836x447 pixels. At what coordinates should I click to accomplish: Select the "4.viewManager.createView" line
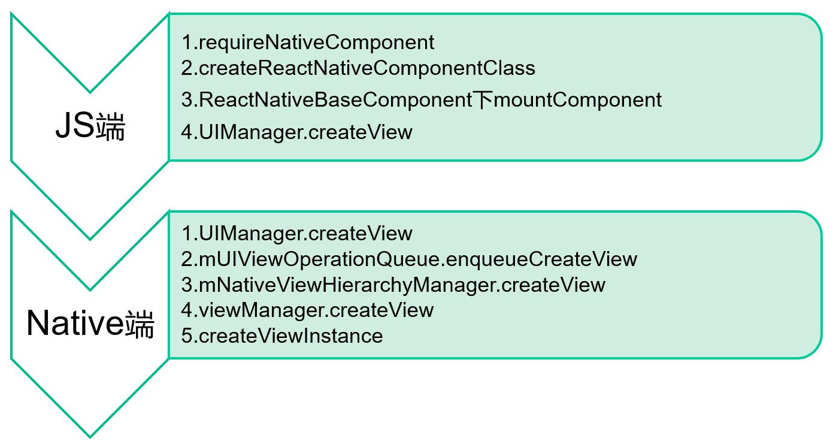307,310
